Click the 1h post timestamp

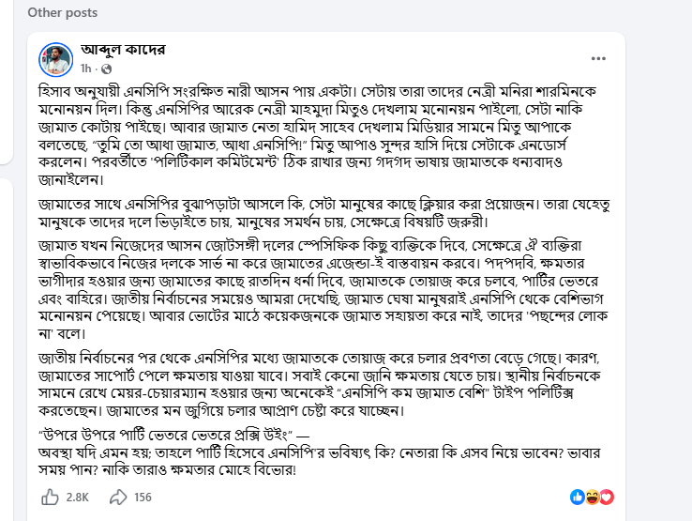pos(86,69)
